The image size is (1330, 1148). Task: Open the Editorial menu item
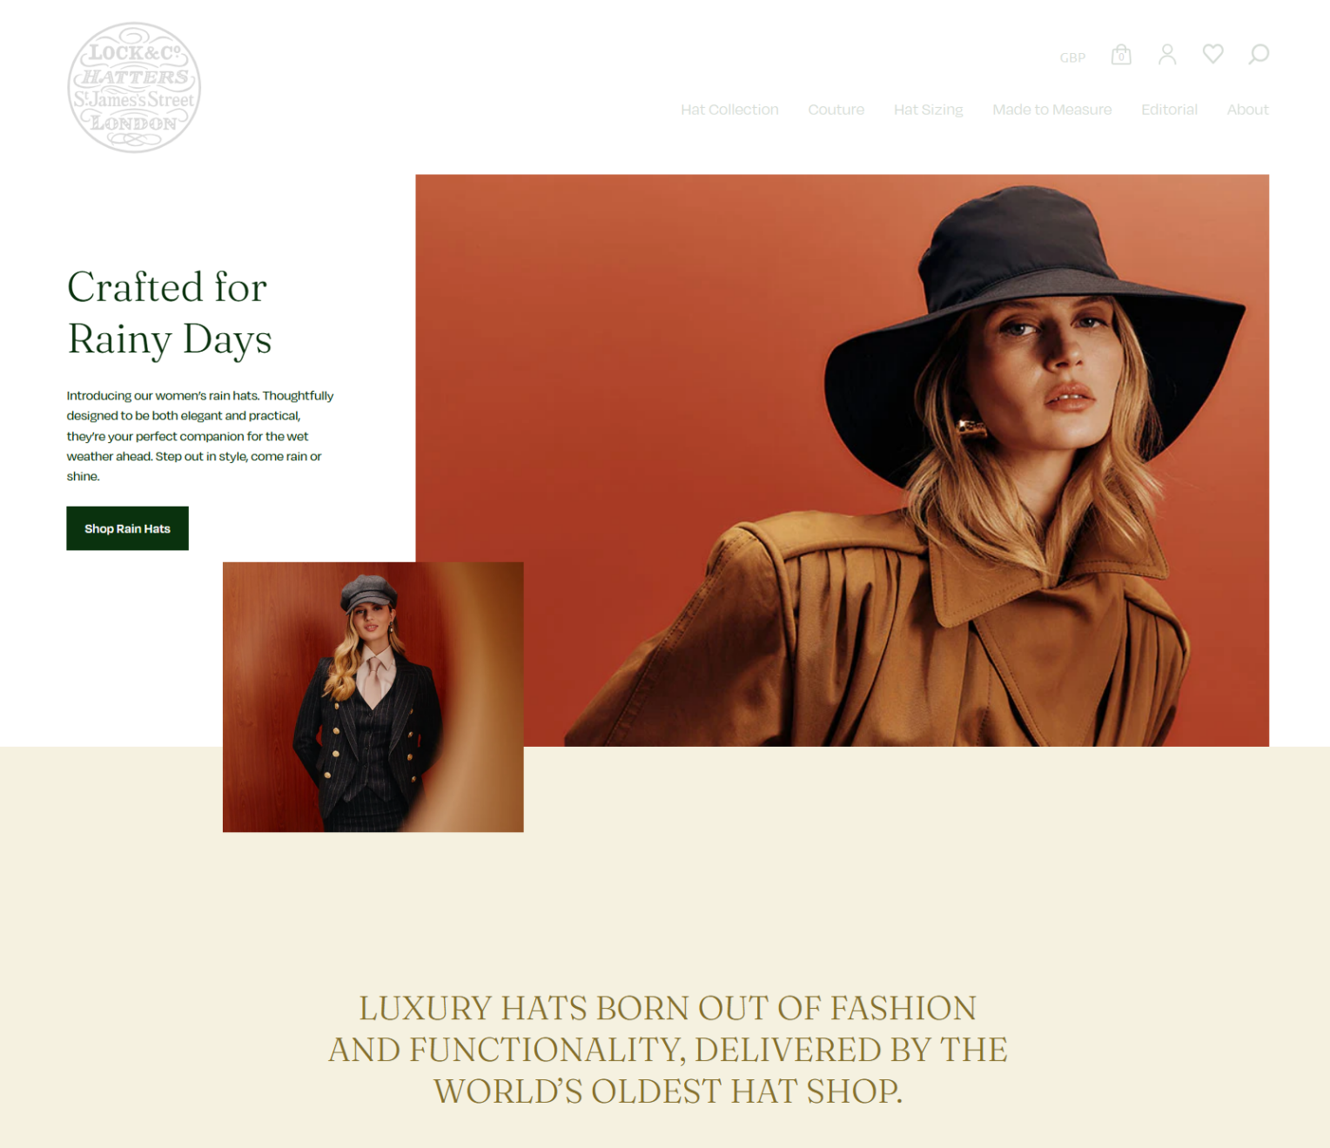1169,110
